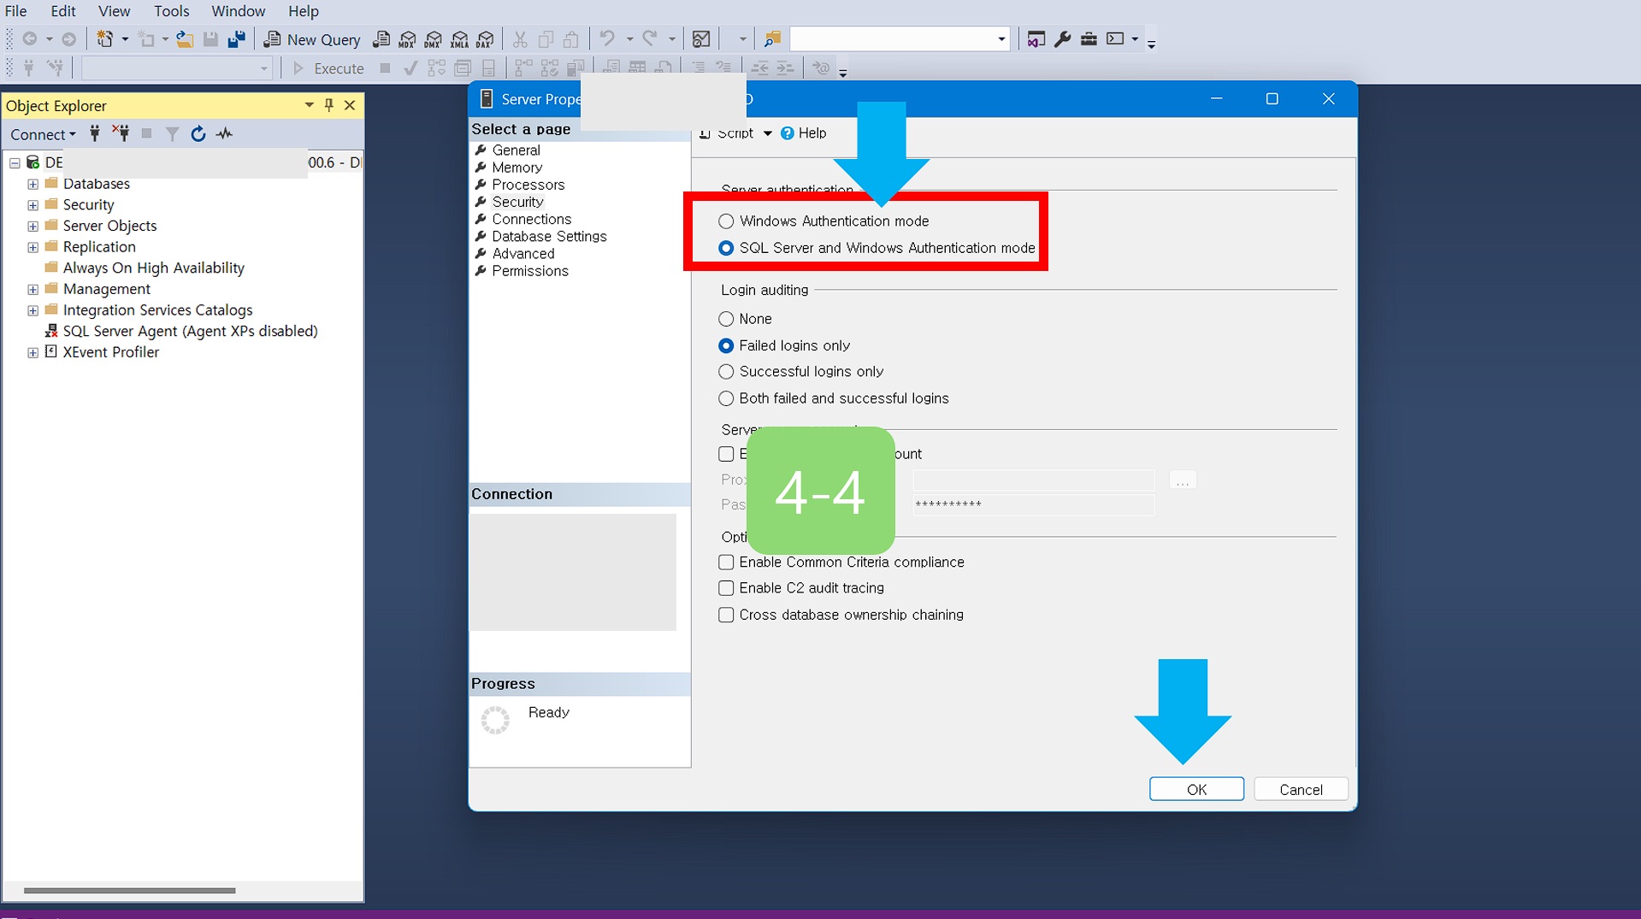This screenshot has height=919, width=1641.
Task: Open the Tools menu
Action: tap(171, 11)
